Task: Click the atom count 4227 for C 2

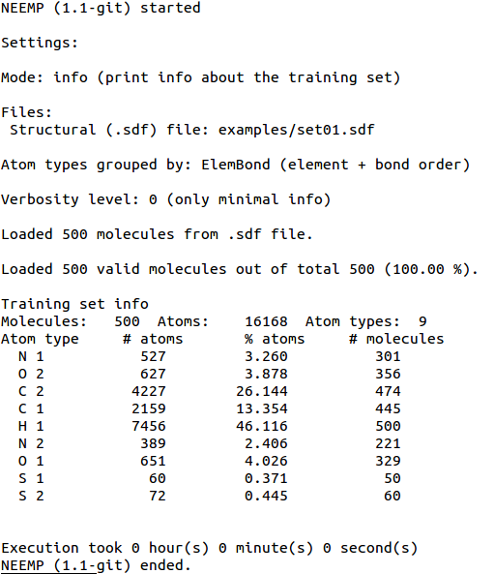Action: 149,391
